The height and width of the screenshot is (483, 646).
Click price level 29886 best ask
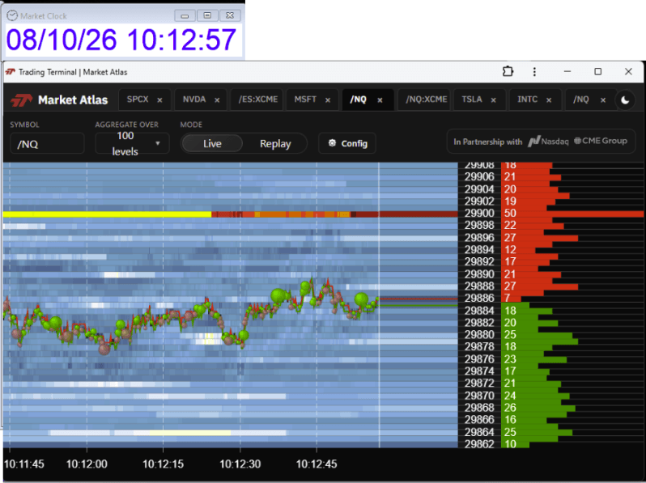(479, 298)
